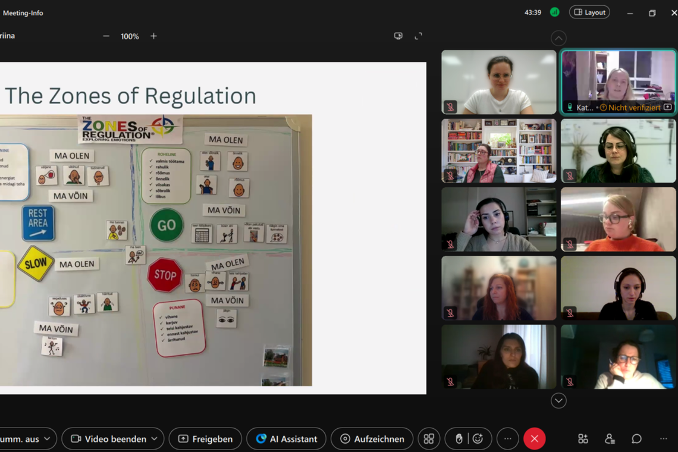The width and height of the screenshot is (678, 452).
Task: Click muted mic icon on white t-shirt tile
Action: [450, 106]
